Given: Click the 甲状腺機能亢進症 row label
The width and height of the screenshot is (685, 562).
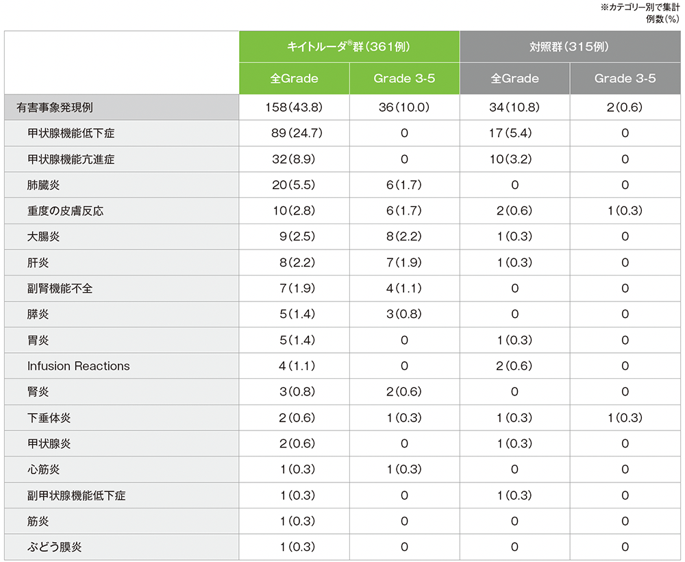Looking at the screenshot, I should coord(71,159).
